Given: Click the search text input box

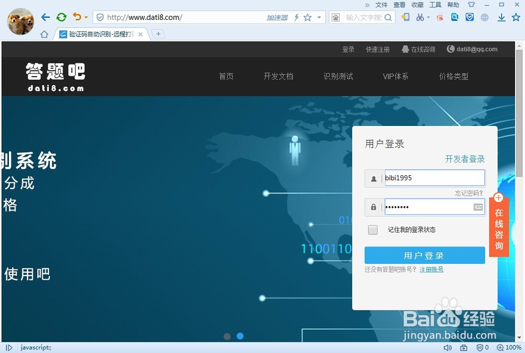Looking at the screenshot, I should (x=364, y=17).
